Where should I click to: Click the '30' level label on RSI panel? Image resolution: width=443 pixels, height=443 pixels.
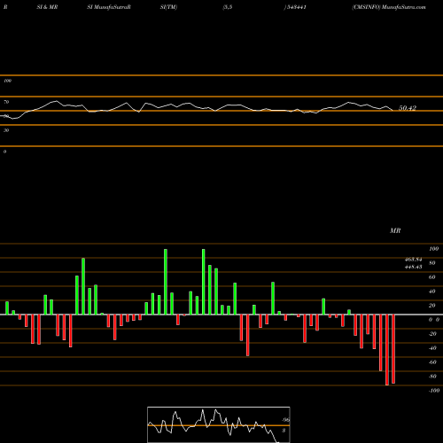point(6,130)
